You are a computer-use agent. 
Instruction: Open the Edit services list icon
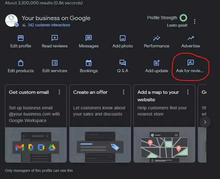click(55, 63)
